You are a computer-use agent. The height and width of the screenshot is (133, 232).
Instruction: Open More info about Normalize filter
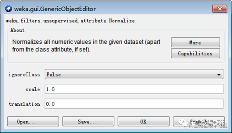point(195,42)
